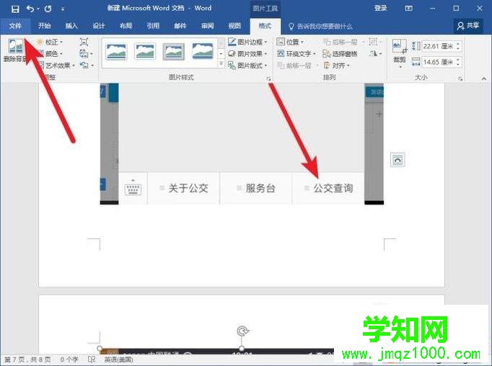492x366 pixels.
Task: Open the 对齐 align dropdown
Action: (x=336, y=66)
